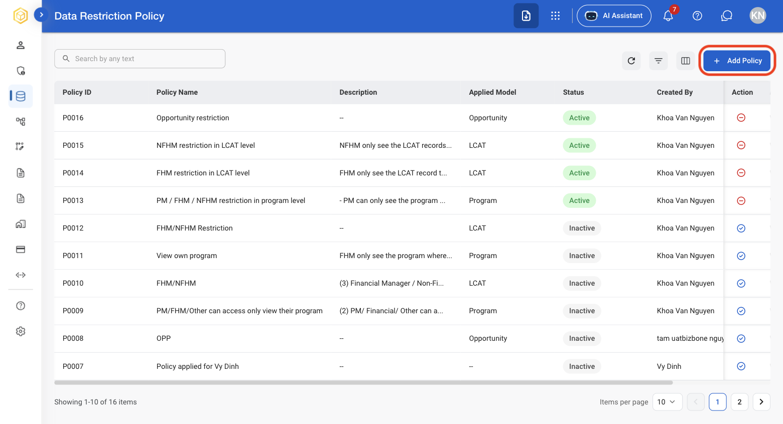
Task: Open the workflow branch sidebar icon
Action: [20, 146]
